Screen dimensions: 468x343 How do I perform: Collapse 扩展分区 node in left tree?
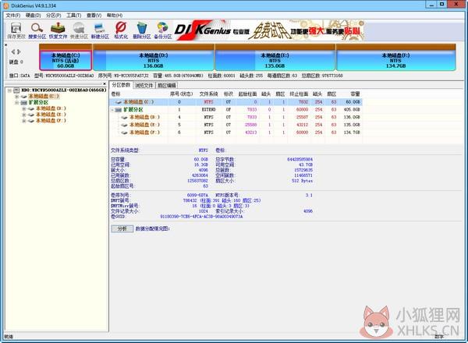point(17,102)
